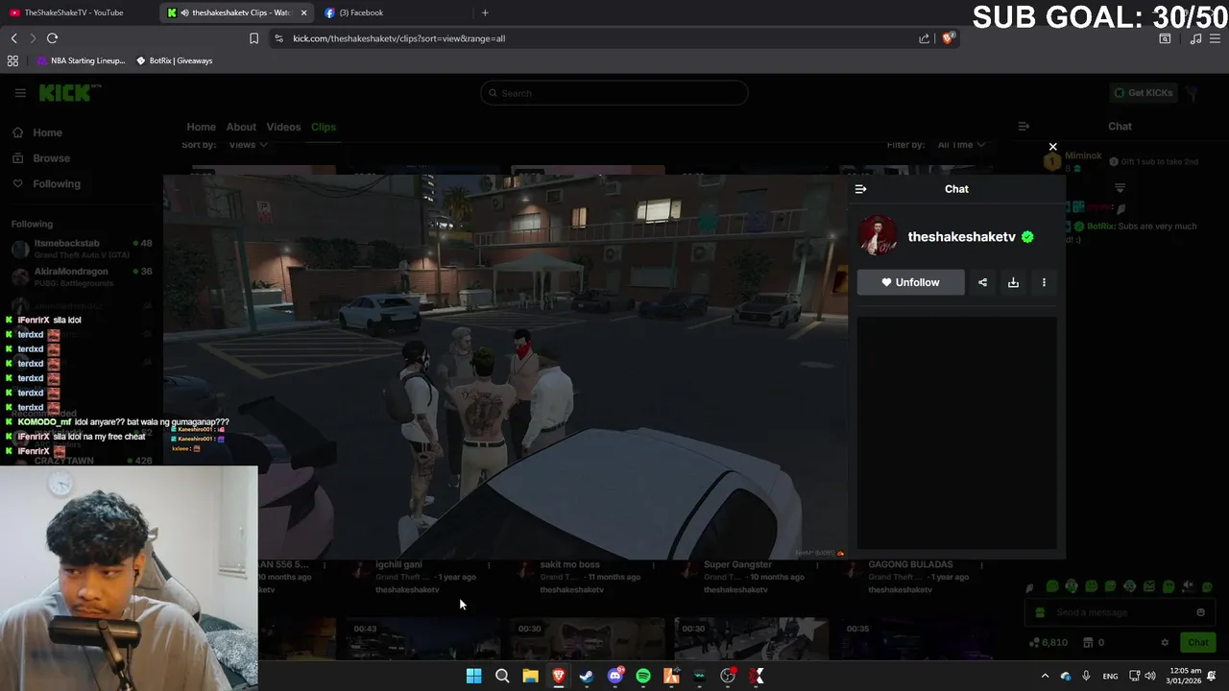Open the channel Clips tab
The image size is (1229, 691).
(x=324, y=127)
